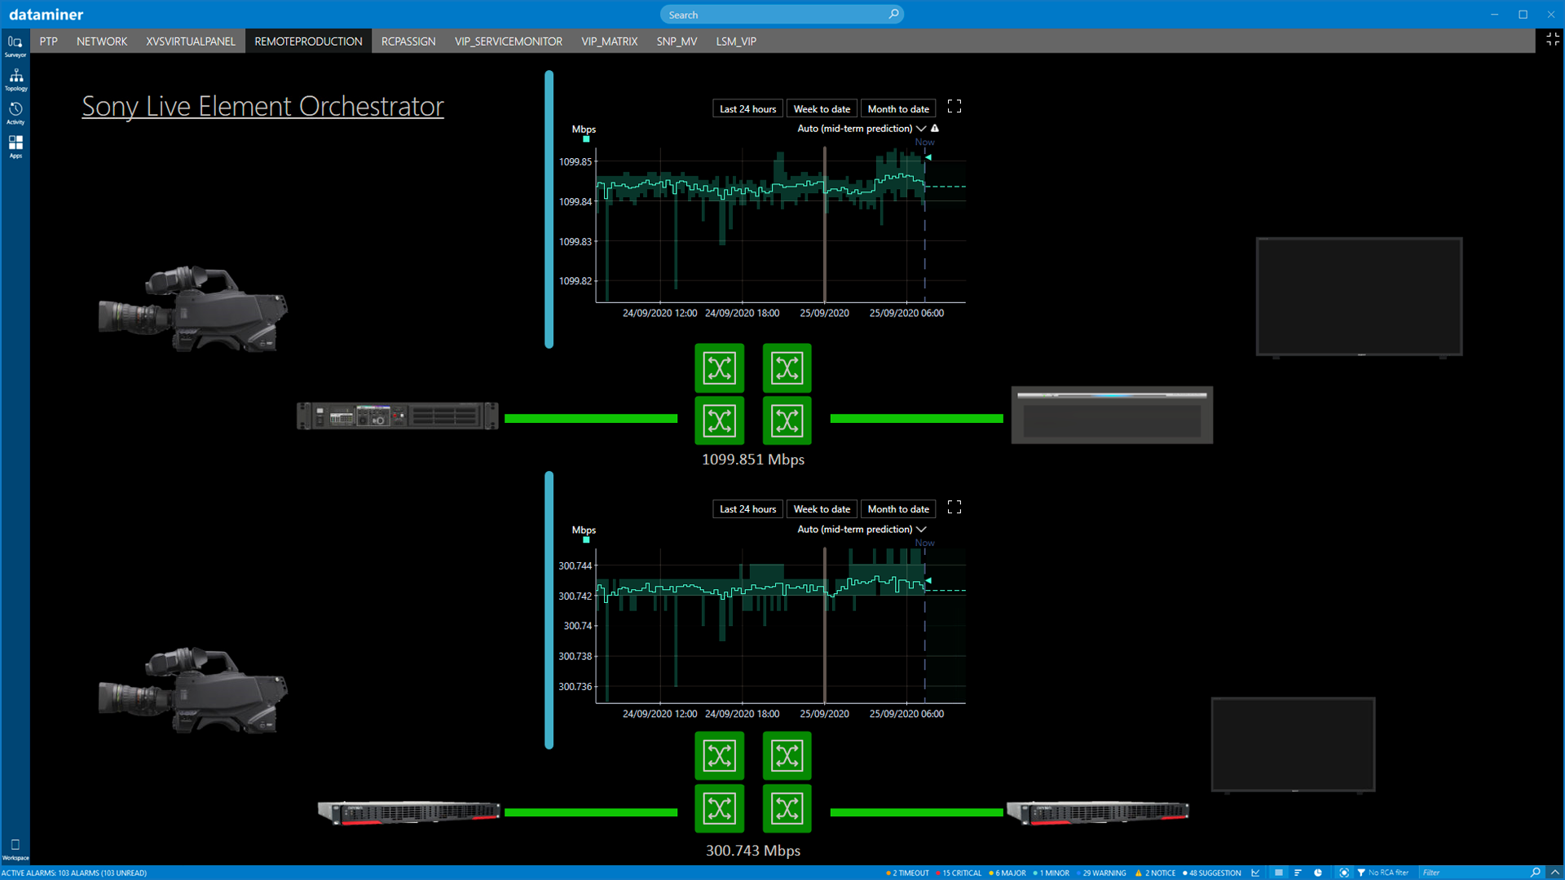Click the prediction warning icon on upper graph
The height and width of the screenshot is (880, 1565).
[935, 129]
